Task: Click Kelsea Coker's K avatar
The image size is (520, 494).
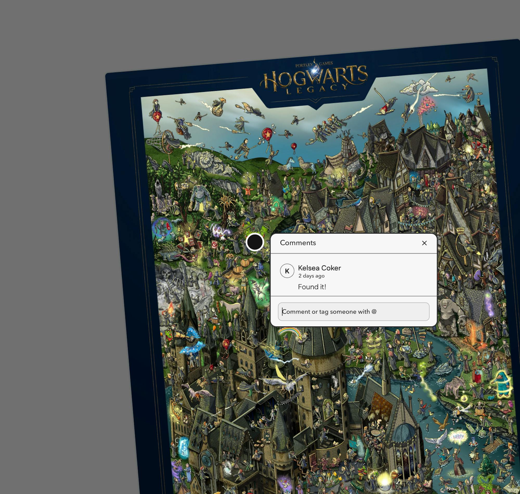Action: click(287, 271)
